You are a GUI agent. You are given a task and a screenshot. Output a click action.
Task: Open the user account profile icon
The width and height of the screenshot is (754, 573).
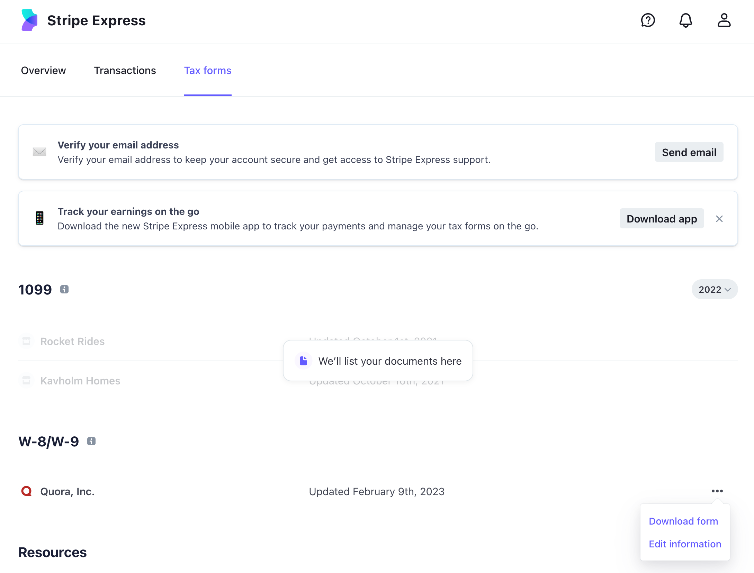coord(724,20)
